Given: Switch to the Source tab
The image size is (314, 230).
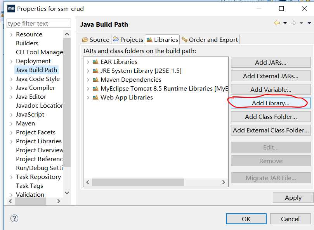Looking at the screenshot, I should click(96, 39).
